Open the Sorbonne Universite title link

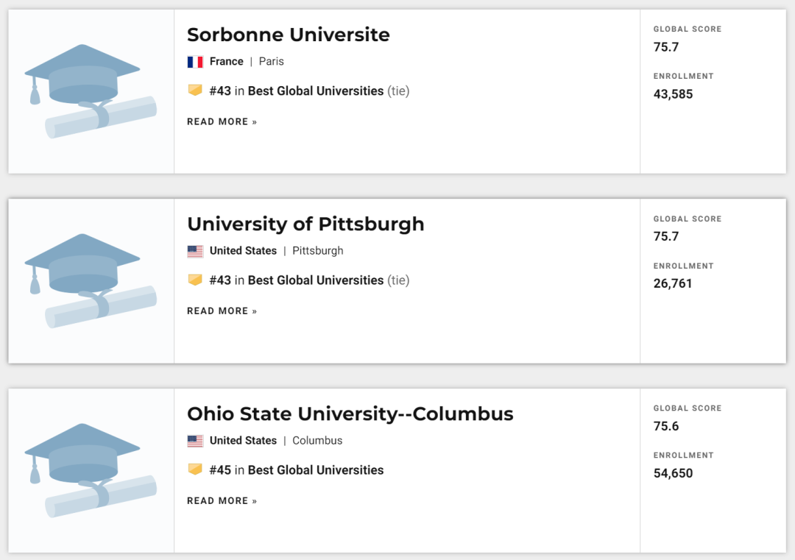[x=288, y=35]
